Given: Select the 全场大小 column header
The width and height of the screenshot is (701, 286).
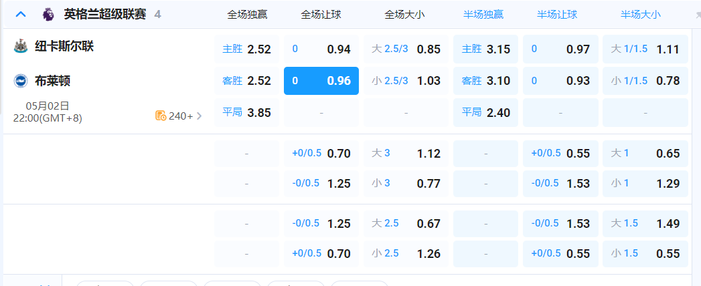Looking at the screenshot, I should (404, 14).
